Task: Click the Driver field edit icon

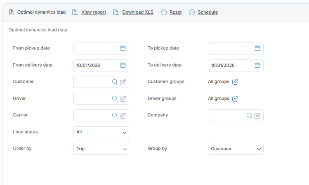Action: click(x=123, y=99)
